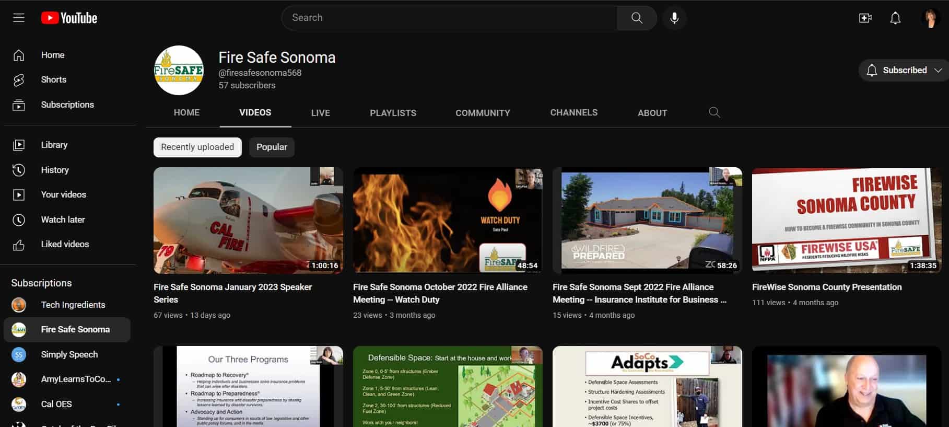Click the AmyLearnsToCo channel avatar
This screenshot has height=427, width=949.
point(19,379)
